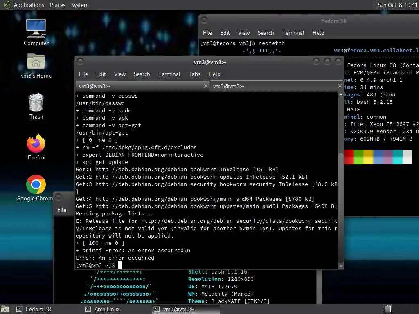Open Edit menu in vm3@vm3 terminal

point(101,74)
